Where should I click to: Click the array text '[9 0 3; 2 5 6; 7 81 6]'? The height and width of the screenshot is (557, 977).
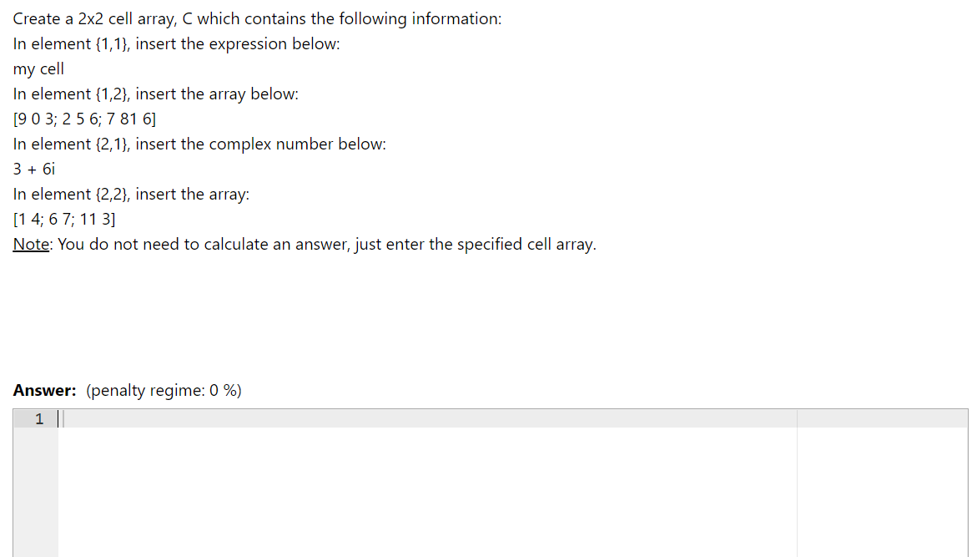coord(83,119)
